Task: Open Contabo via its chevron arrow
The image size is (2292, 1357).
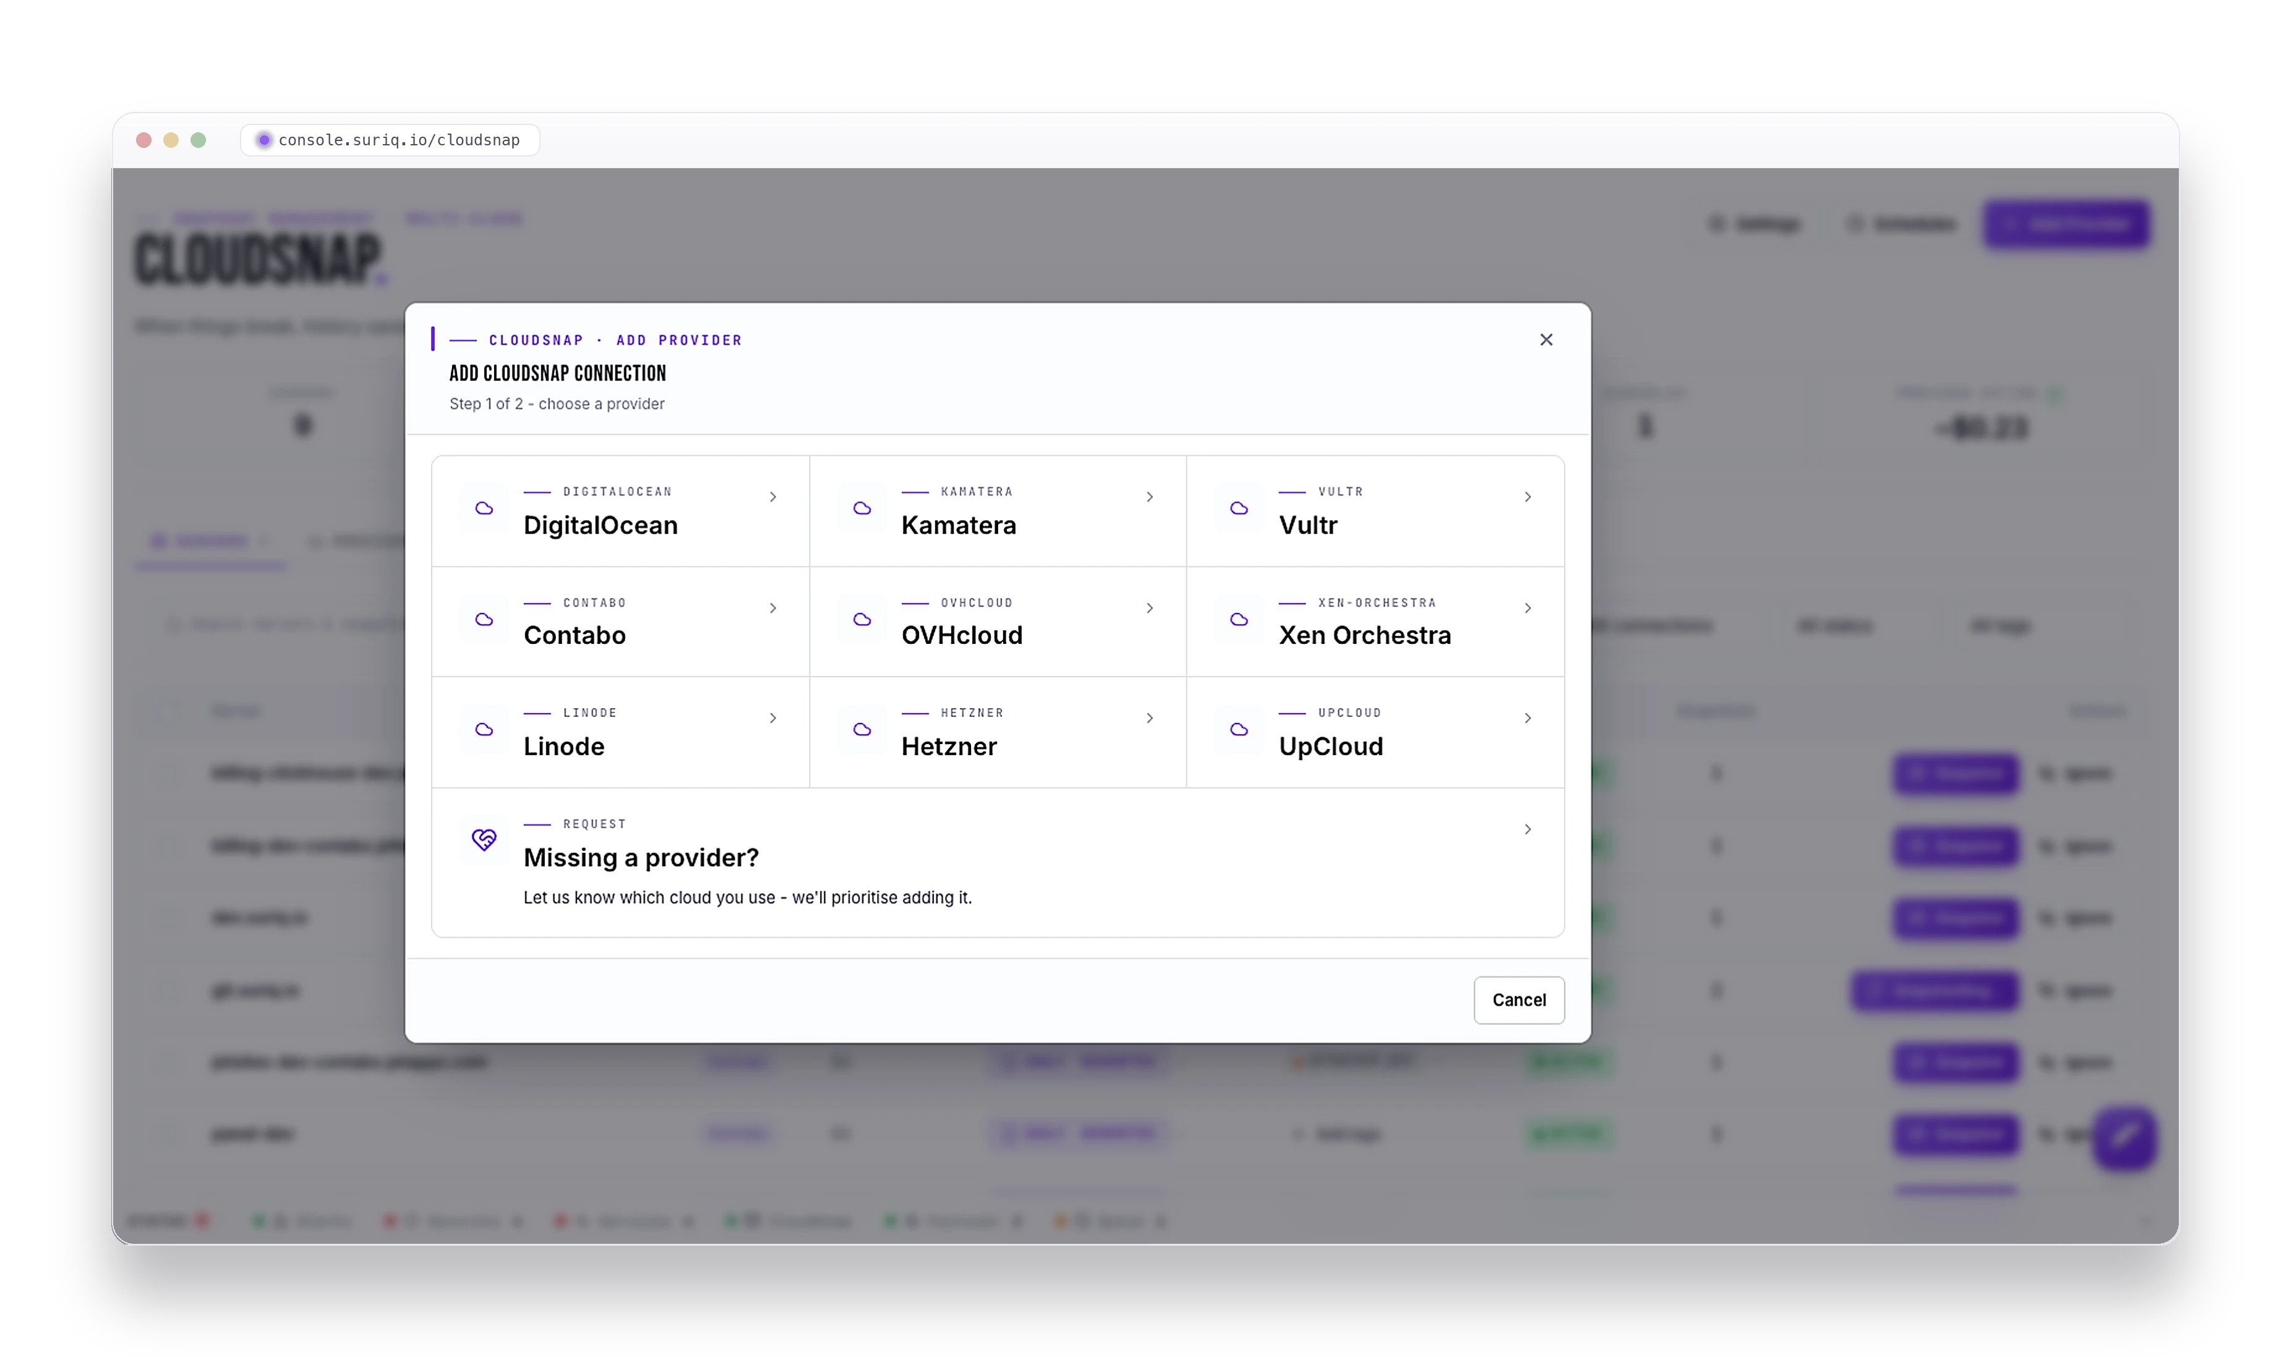Action: coord(772,608)
